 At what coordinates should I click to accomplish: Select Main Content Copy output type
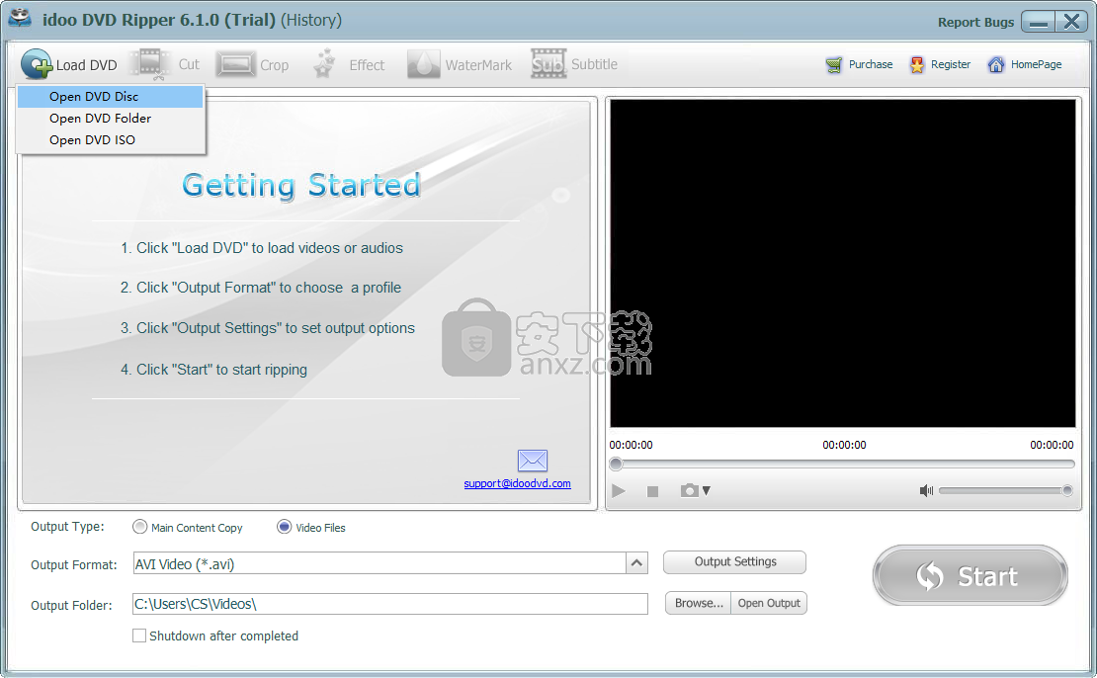point(140,527)
